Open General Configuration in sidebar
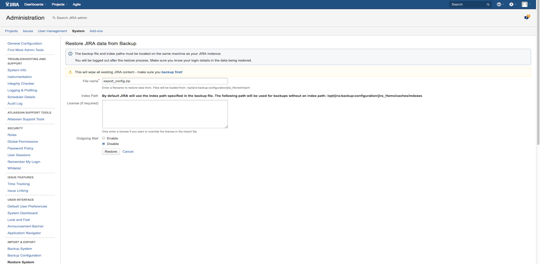This screenshot has height=264, width=540. click(25, 43)
